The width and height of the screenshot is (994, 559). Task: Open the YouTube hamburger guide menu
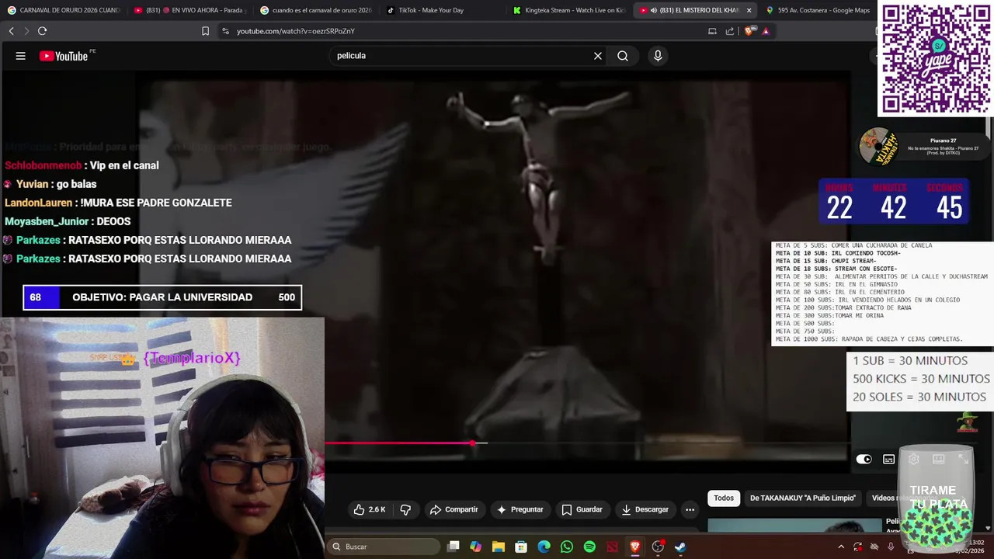pos(21,56)
